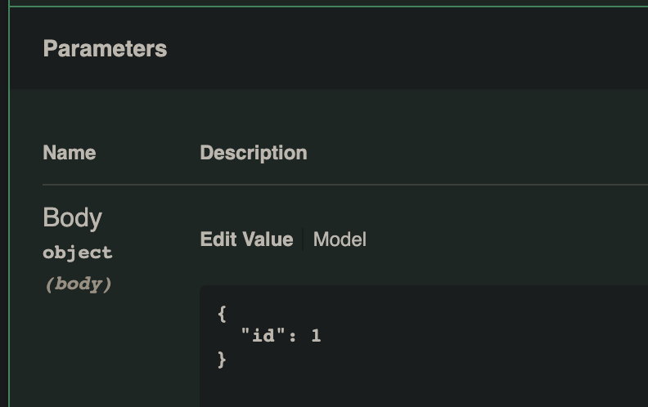Screen dimensions: 648x407
Task: Click the Parameters section heading
Action: (x=105, y=49)
